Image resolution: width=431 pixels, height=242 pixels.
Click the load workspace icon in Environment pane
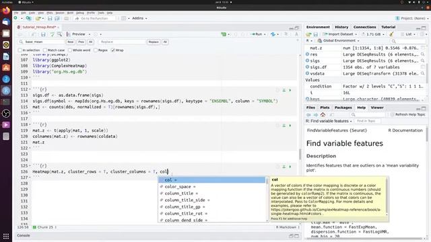308,34
